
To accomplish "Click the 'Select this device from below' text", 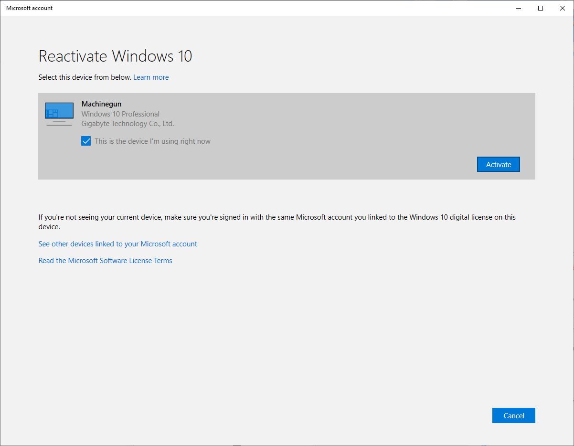I will click(x=85, y=77).
